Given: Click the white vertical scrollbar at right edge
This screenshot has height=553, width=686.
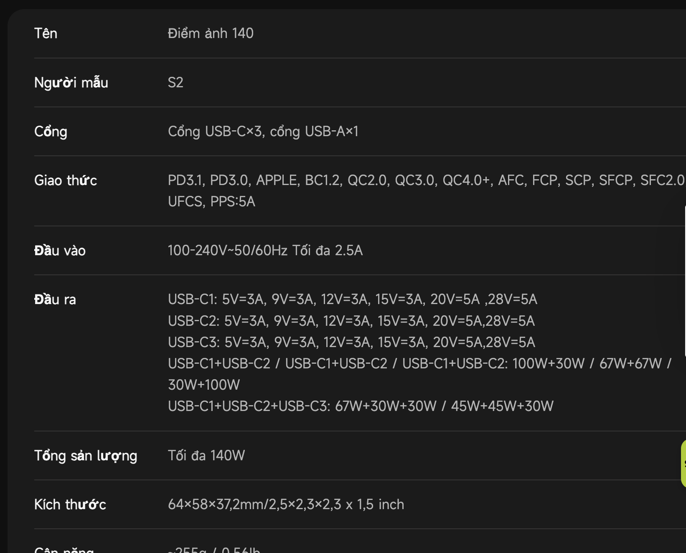Looking at the screenshot, I should [x=685, y=280].
